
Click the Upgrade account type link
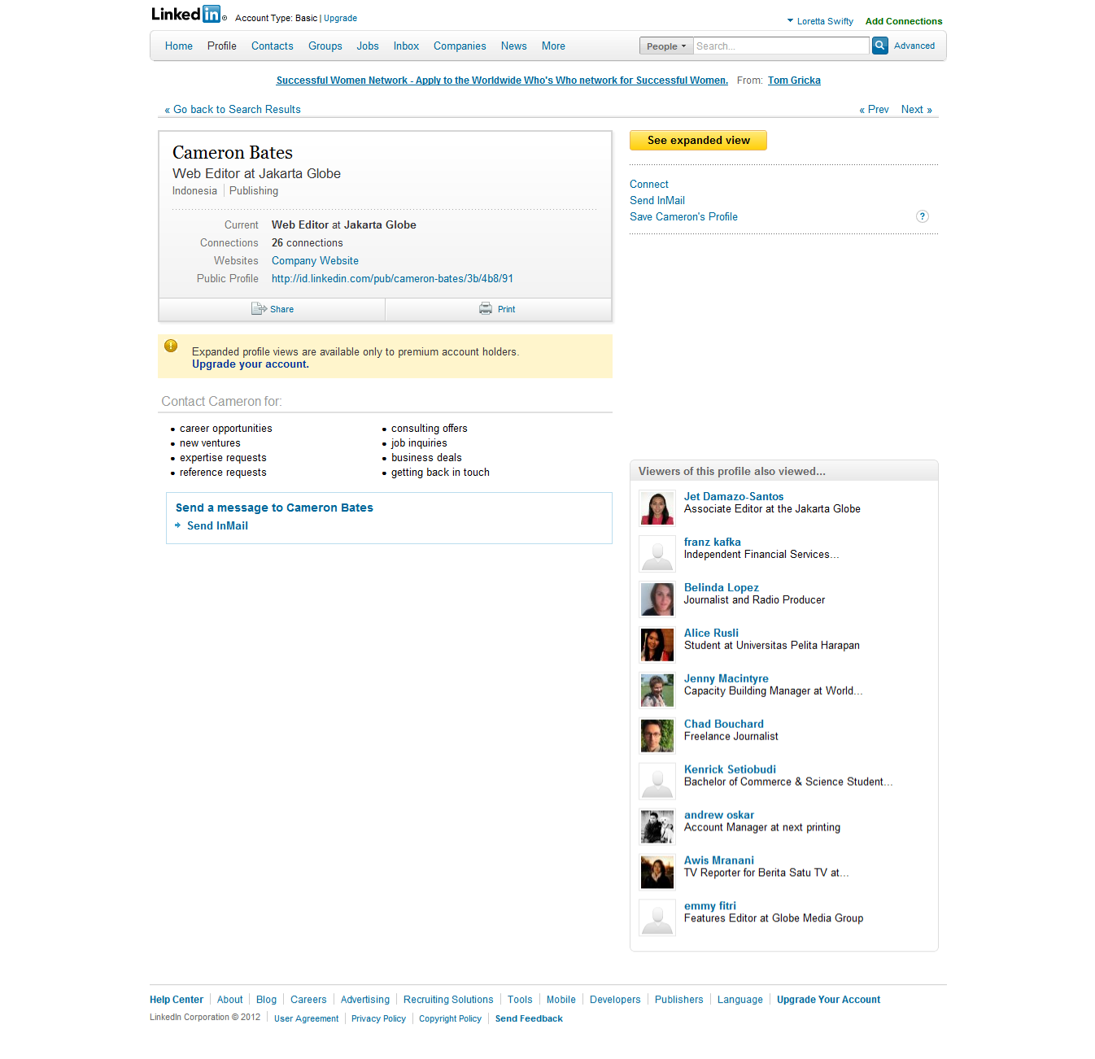pos(340,18)
